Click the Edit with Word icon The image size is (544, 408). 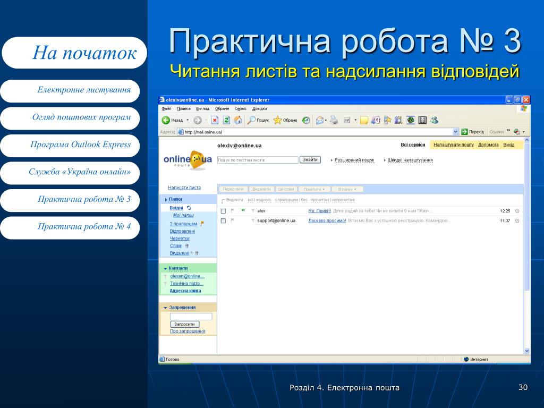click(347, 121)
